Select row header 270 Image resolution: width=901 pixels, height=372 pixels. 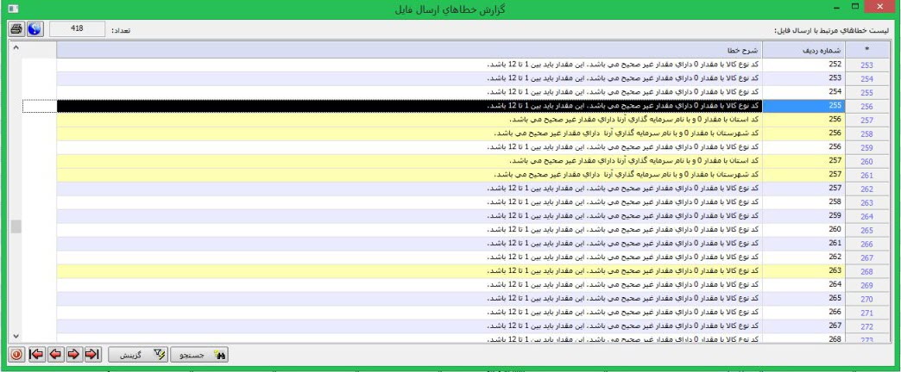coord(866,299)
